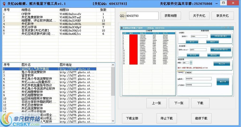Select photo 失忆cookies批量修改

(50, 82)
